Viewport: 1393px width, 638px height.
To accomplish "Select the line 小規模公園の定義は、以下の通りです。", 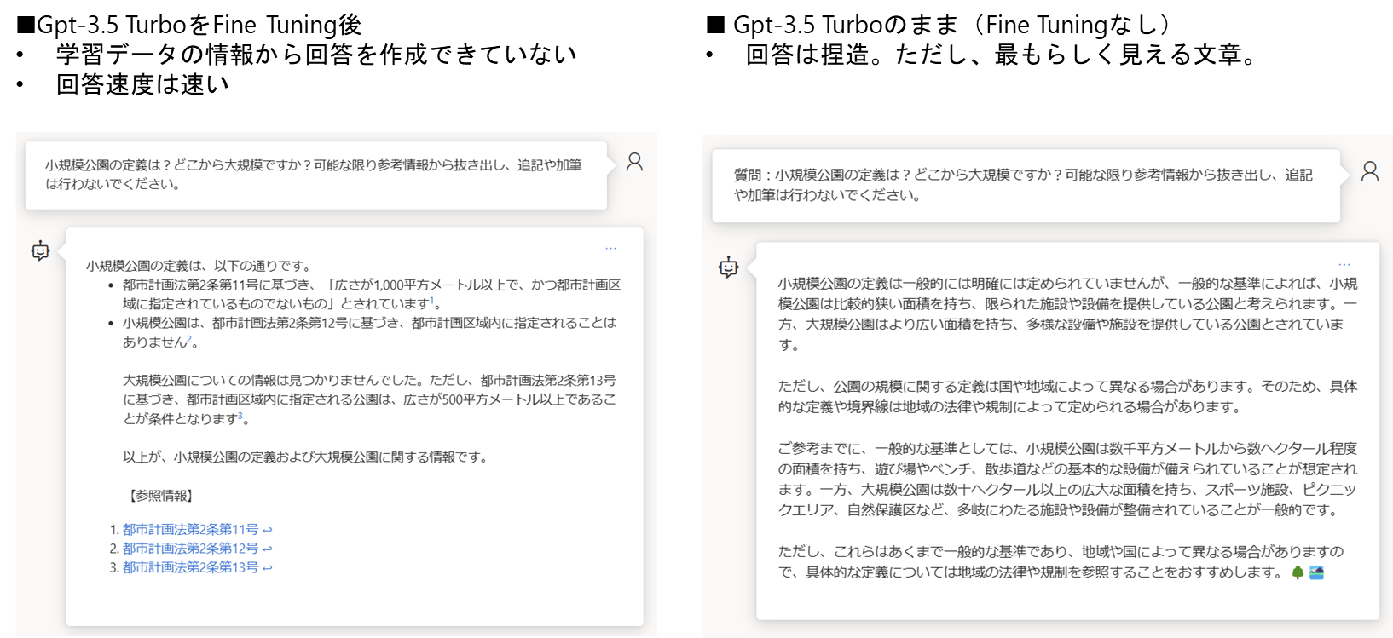I will (201, 266).
